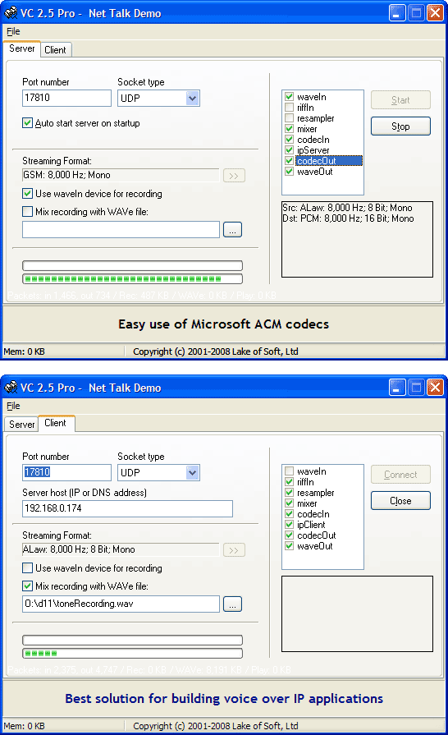Click the app icon in top window title bar
Image resolution: width=448 pixels, height=735 pixels.
(x=11, y=12)
